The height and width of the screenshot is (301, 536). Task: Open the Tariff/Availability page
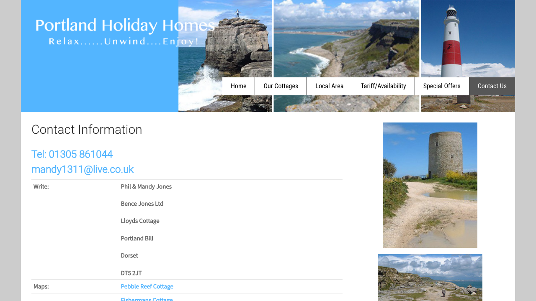click(383, 86)
